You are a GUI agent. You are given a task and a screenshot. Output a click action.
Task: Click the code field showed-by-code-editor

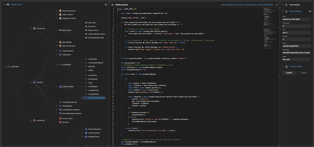coord(296,19)
